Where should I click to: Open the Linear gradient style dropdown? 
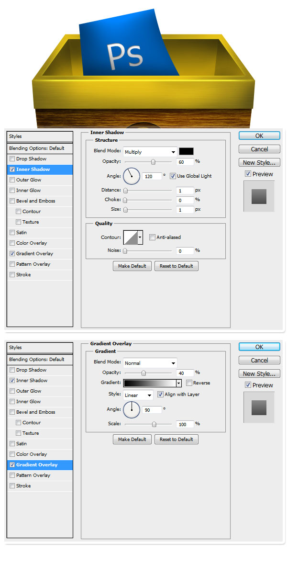coord(138,395)
